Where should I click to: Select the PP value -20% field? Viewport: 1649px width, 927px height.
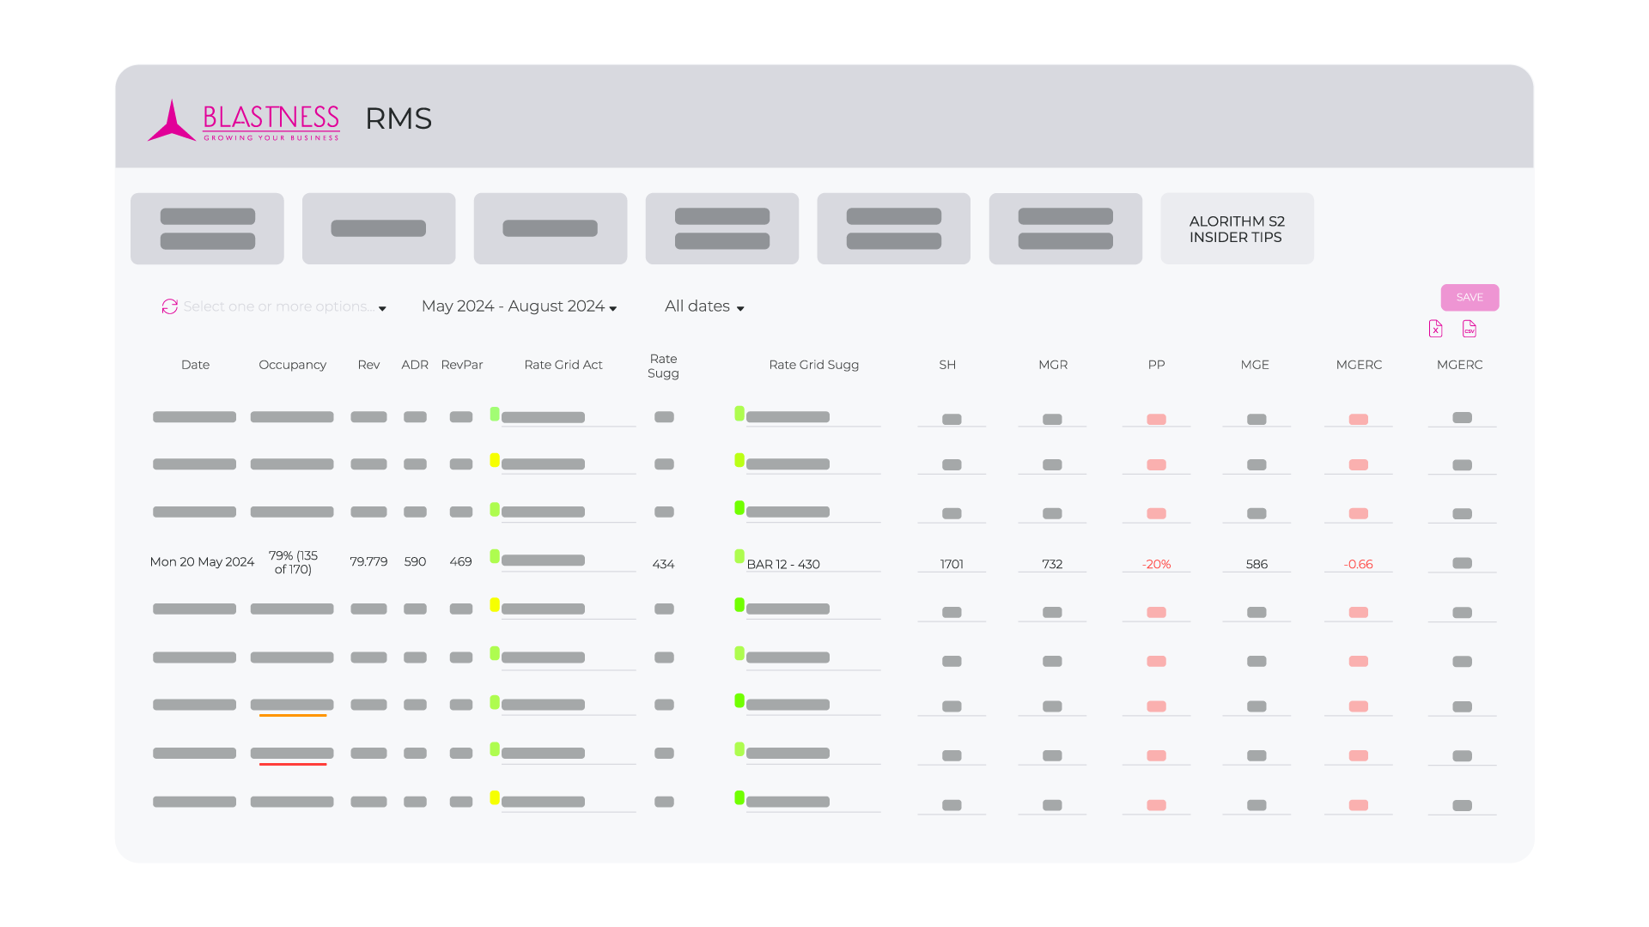(1156, 564)
